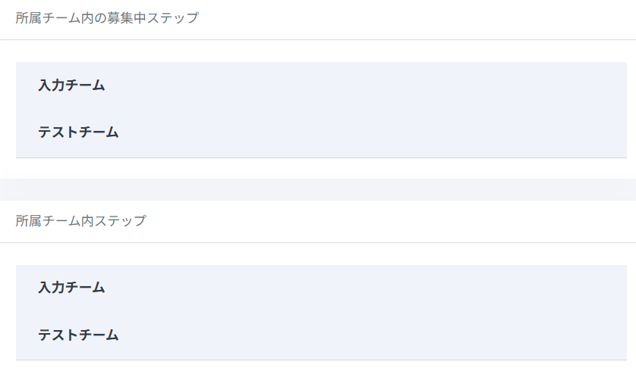This screenshot has width=636, height=371.
Task: Click the 所属チーム内の募集中ステップ section header
Action: pos(107,18)
